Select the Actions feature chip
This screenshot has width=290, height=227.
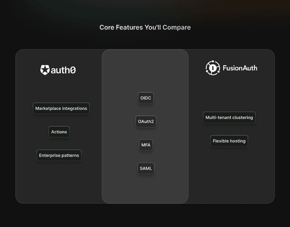[x=59, y=132]
